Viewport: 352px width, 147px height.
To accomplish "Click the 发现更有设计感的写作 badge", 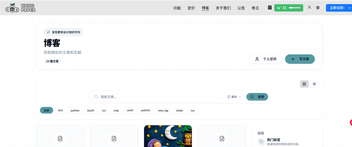I will tap(64, 32).
